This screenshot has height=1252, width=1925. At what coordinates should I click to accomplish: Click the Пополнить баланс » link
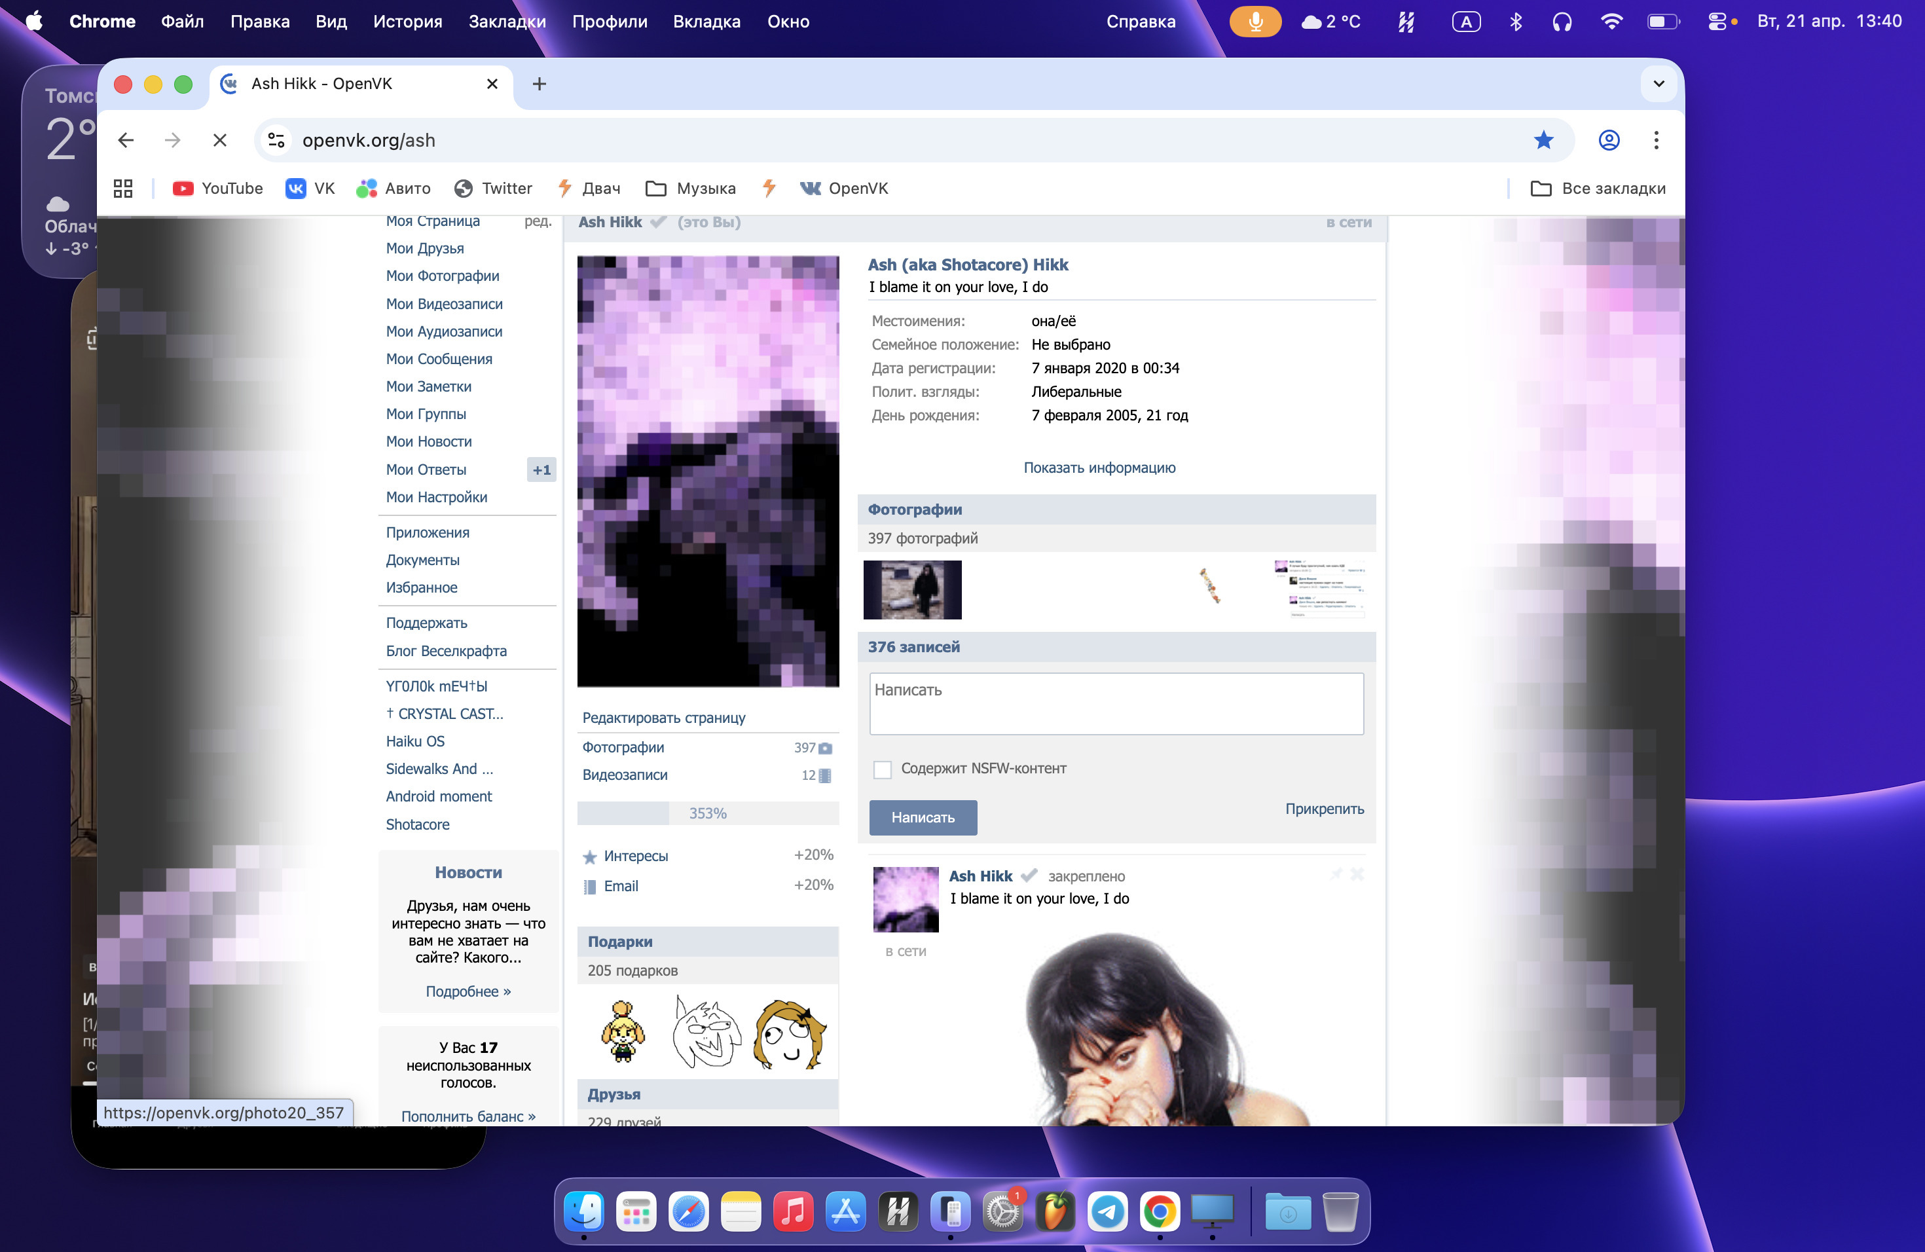pos(468,1117)
